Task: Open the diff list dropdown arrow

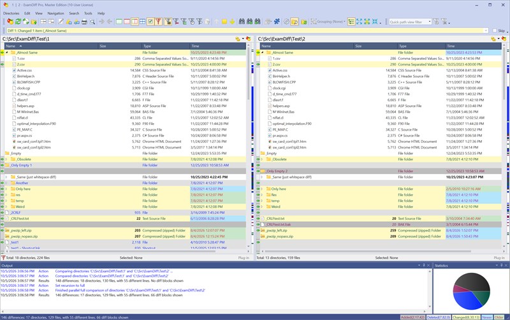Action: [486, 31]
